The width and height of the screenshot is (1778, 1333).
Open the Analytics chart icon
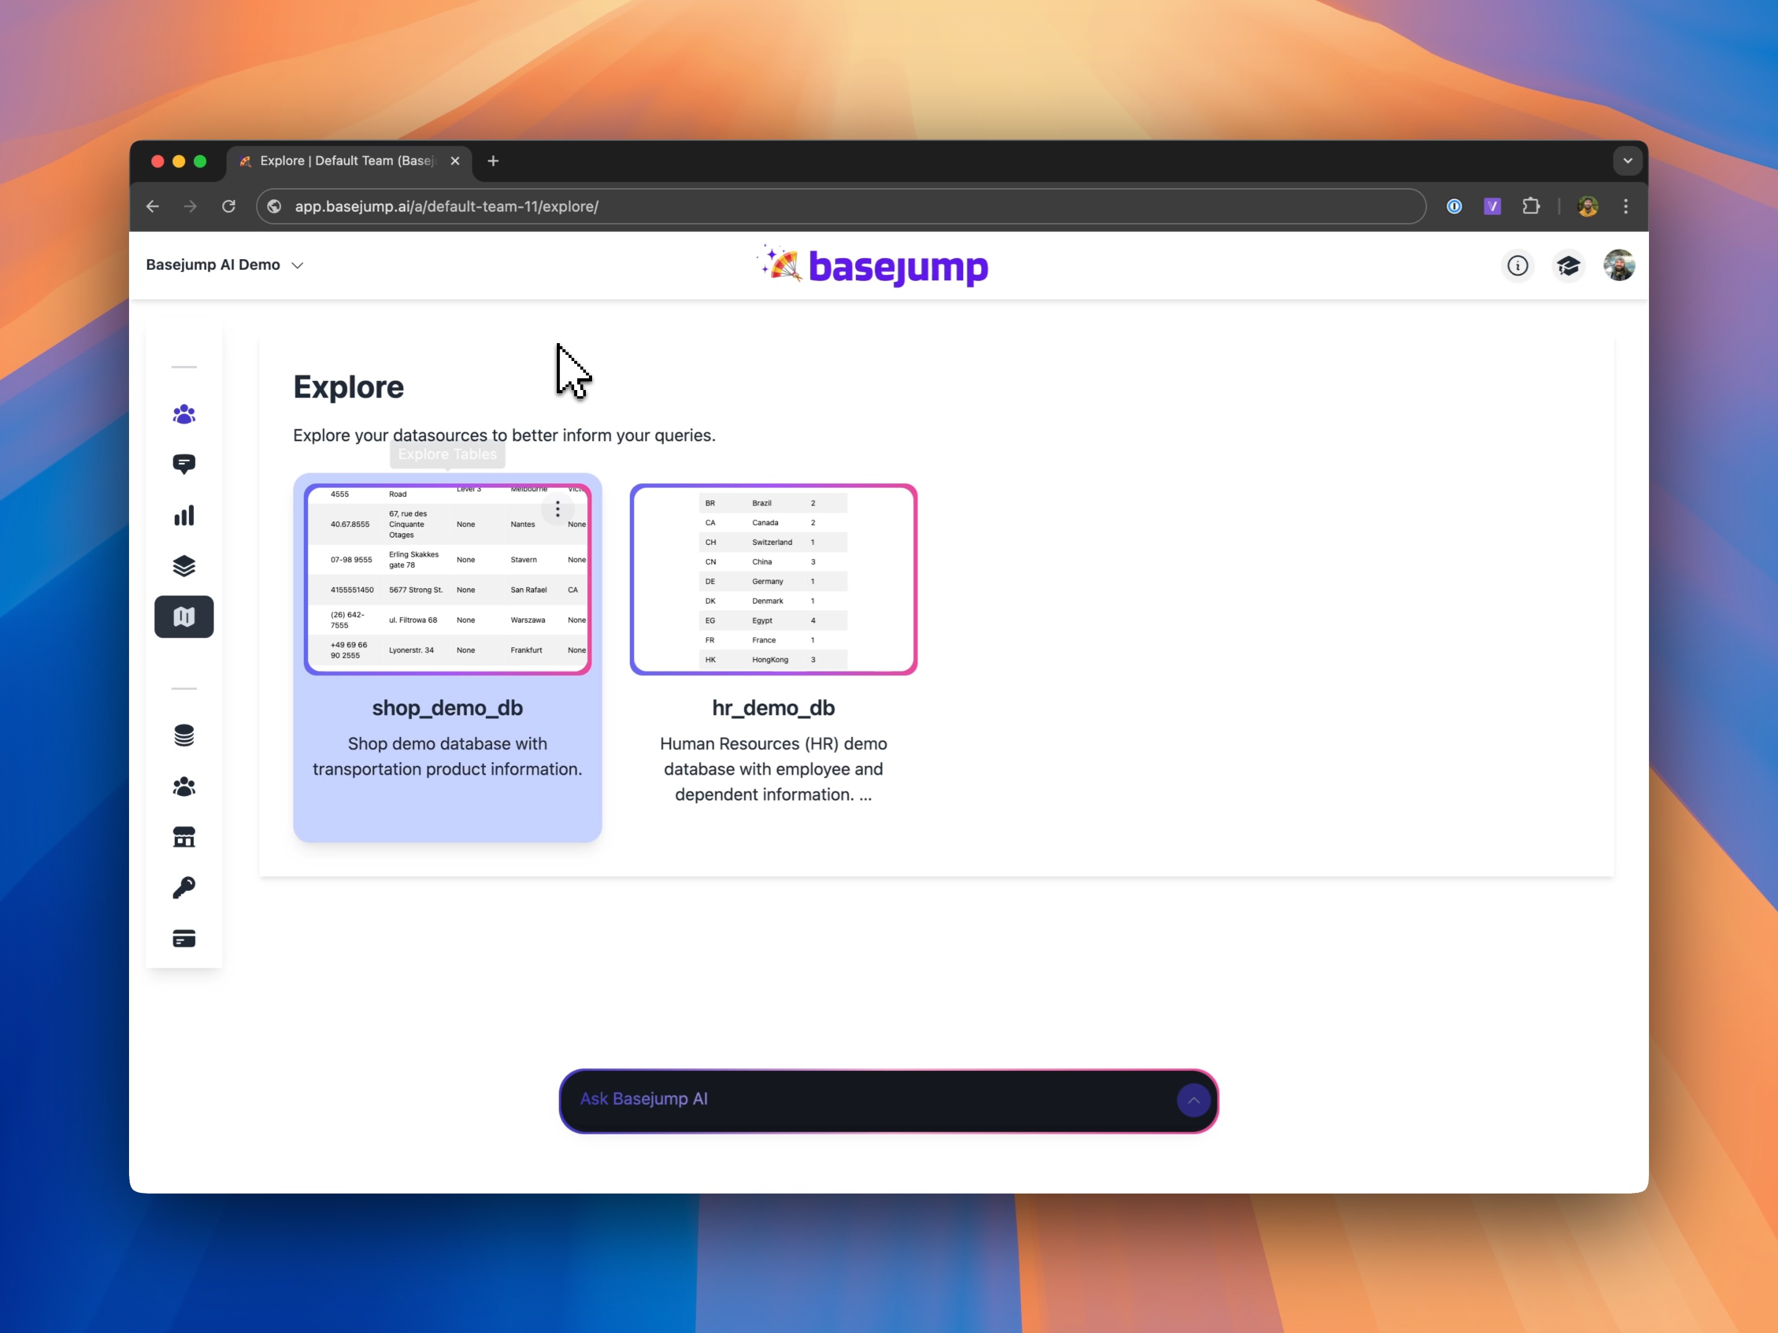[185, 515]
